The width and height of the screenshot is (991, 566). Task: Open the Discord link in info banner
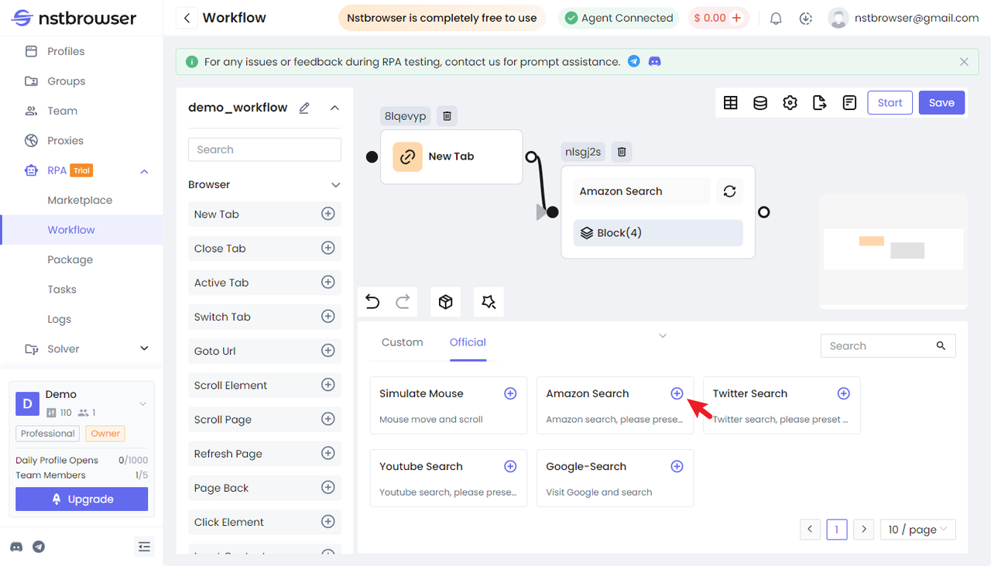[654, 61]
